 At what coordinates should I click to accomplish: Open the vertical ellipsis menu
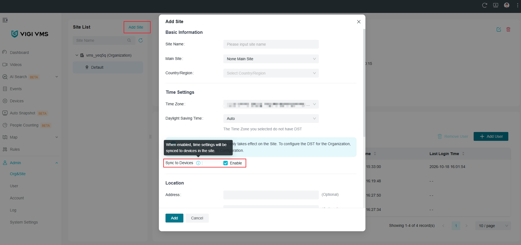tap(518, 5)
